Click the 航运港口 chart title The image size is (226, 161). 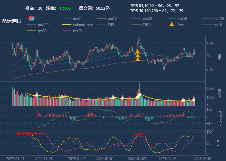12,21
